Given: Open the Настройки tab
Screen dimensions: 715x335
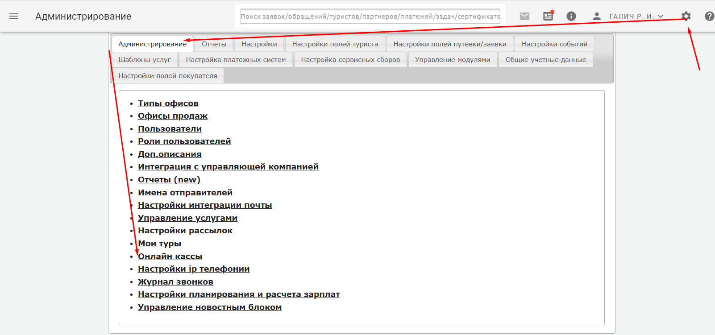Looking at the screenshot, I should coord(259,44).
